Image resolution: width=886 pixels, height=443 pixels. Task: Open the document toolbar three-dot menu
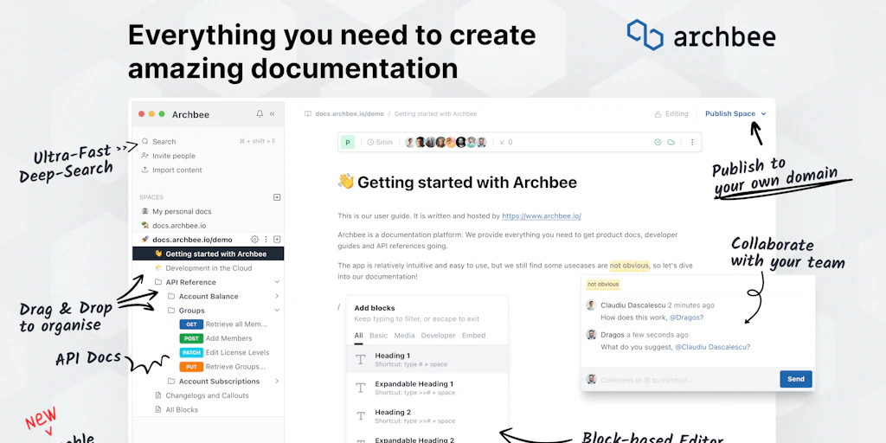692,143
